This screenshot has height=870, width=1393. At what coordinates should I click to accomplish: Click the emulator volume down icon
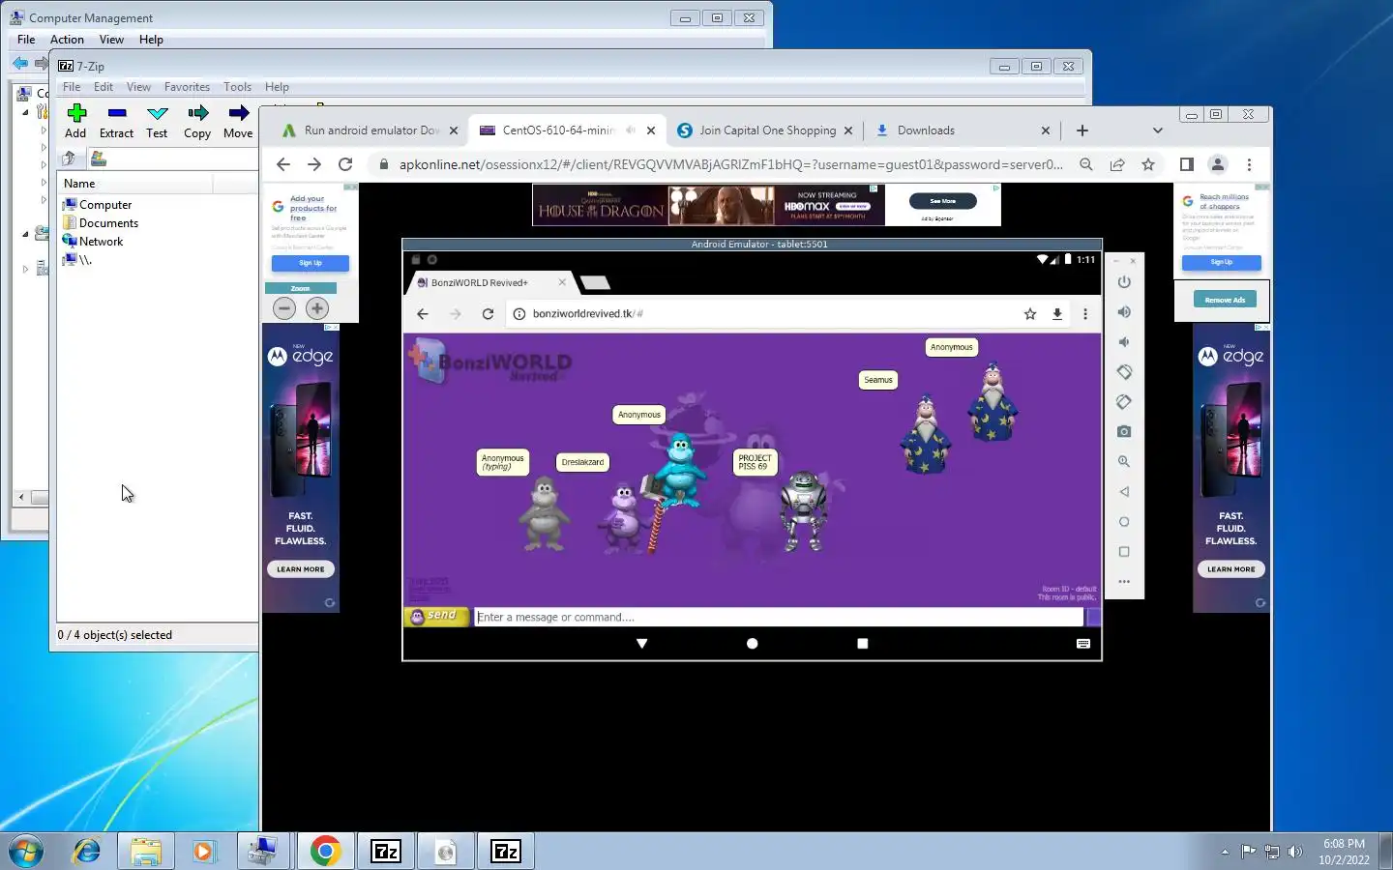click(x=1124, y=342)
